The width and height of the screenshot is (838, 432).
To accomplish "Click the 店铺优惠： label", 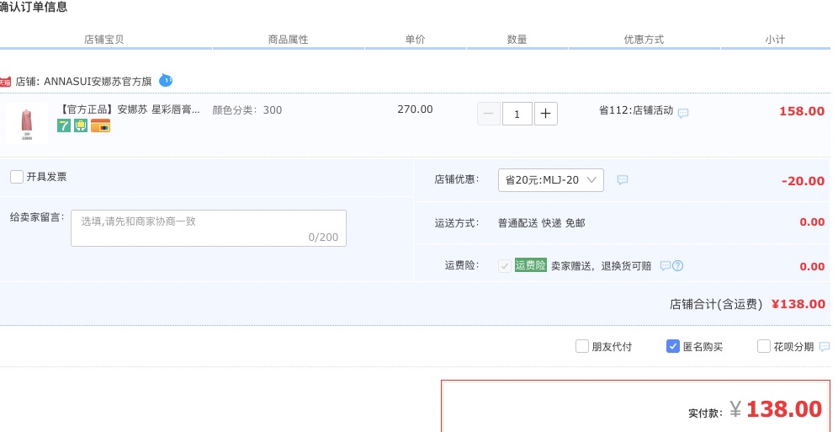I will (457, 179).
